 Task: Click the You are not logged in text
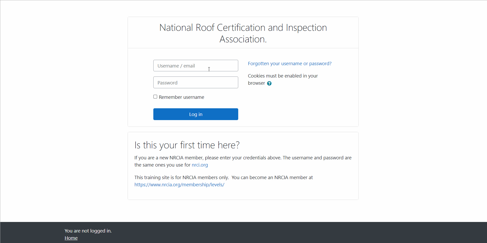click(x=88, y=231)
